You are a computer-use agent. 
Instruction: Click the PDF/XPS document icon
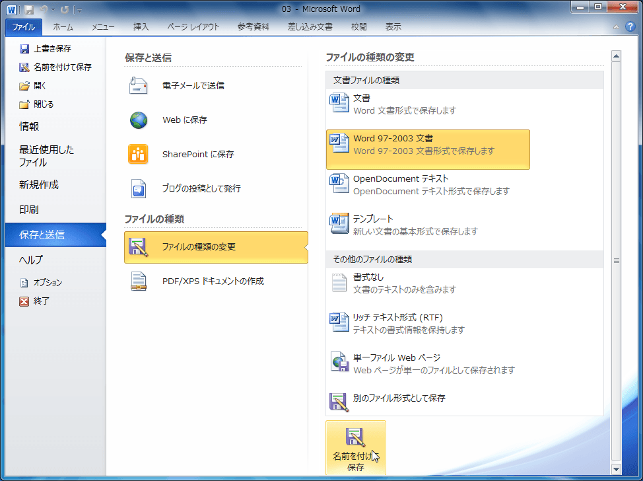(139, 281)
